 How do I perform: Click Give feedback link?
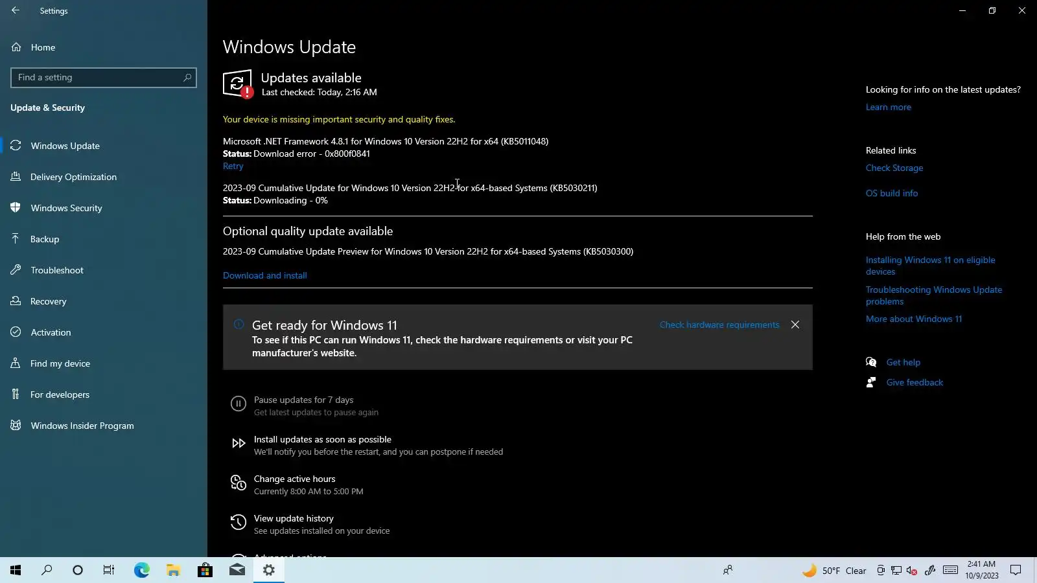[915, 382]
